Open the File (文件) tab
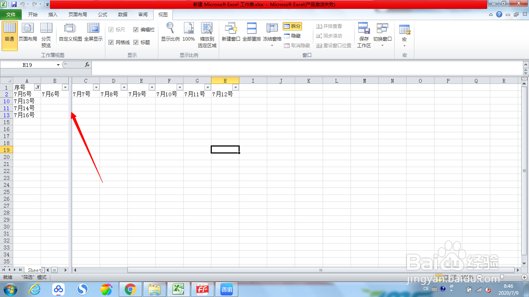The width and height of the screenshot is (529, 297). click(11, 15)
